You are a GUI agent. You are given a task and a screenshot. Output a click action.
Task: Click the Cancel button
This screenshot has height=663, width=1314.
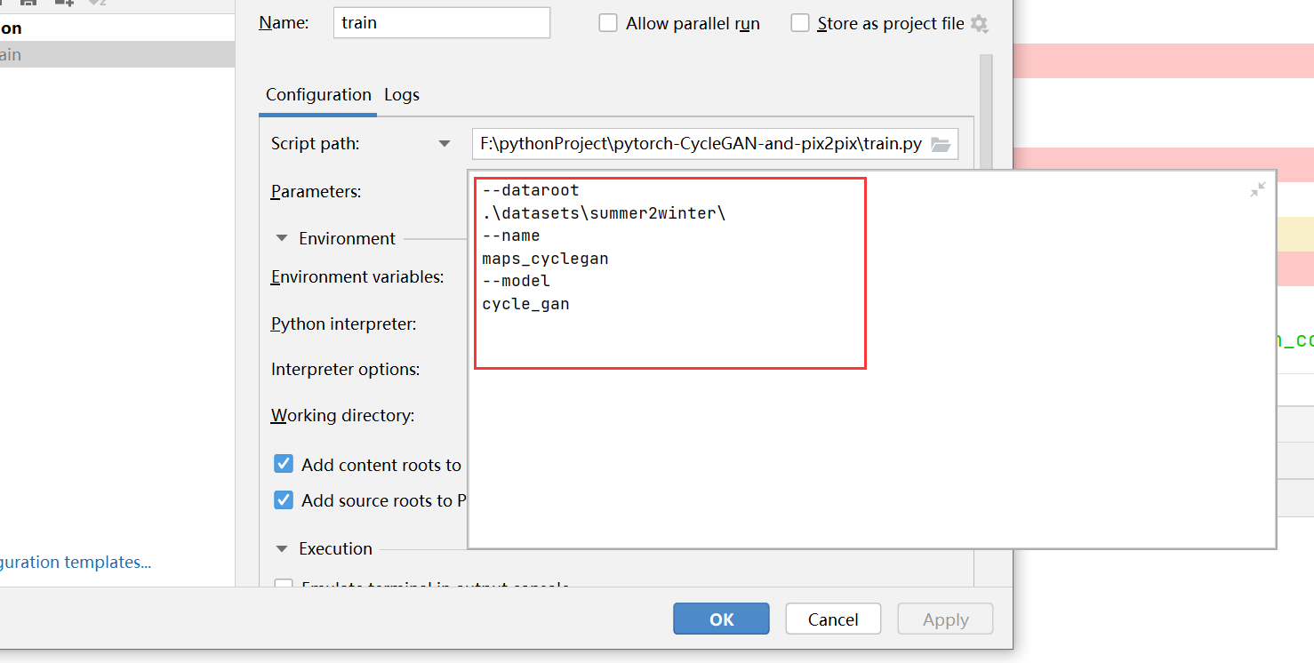point(832,619)
